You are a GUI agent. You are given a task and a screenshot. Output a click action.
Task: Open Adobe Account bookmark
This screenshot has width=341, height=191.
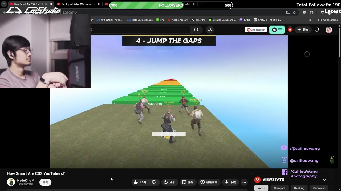178,20
